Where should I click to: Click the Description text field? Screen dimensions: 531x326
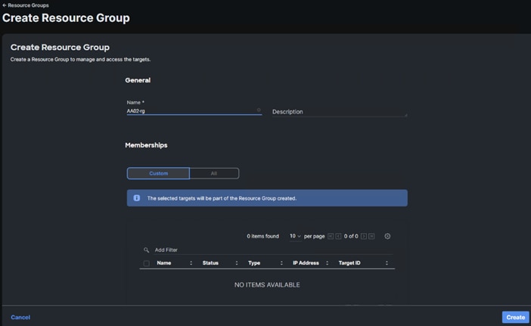pos(340,112)
